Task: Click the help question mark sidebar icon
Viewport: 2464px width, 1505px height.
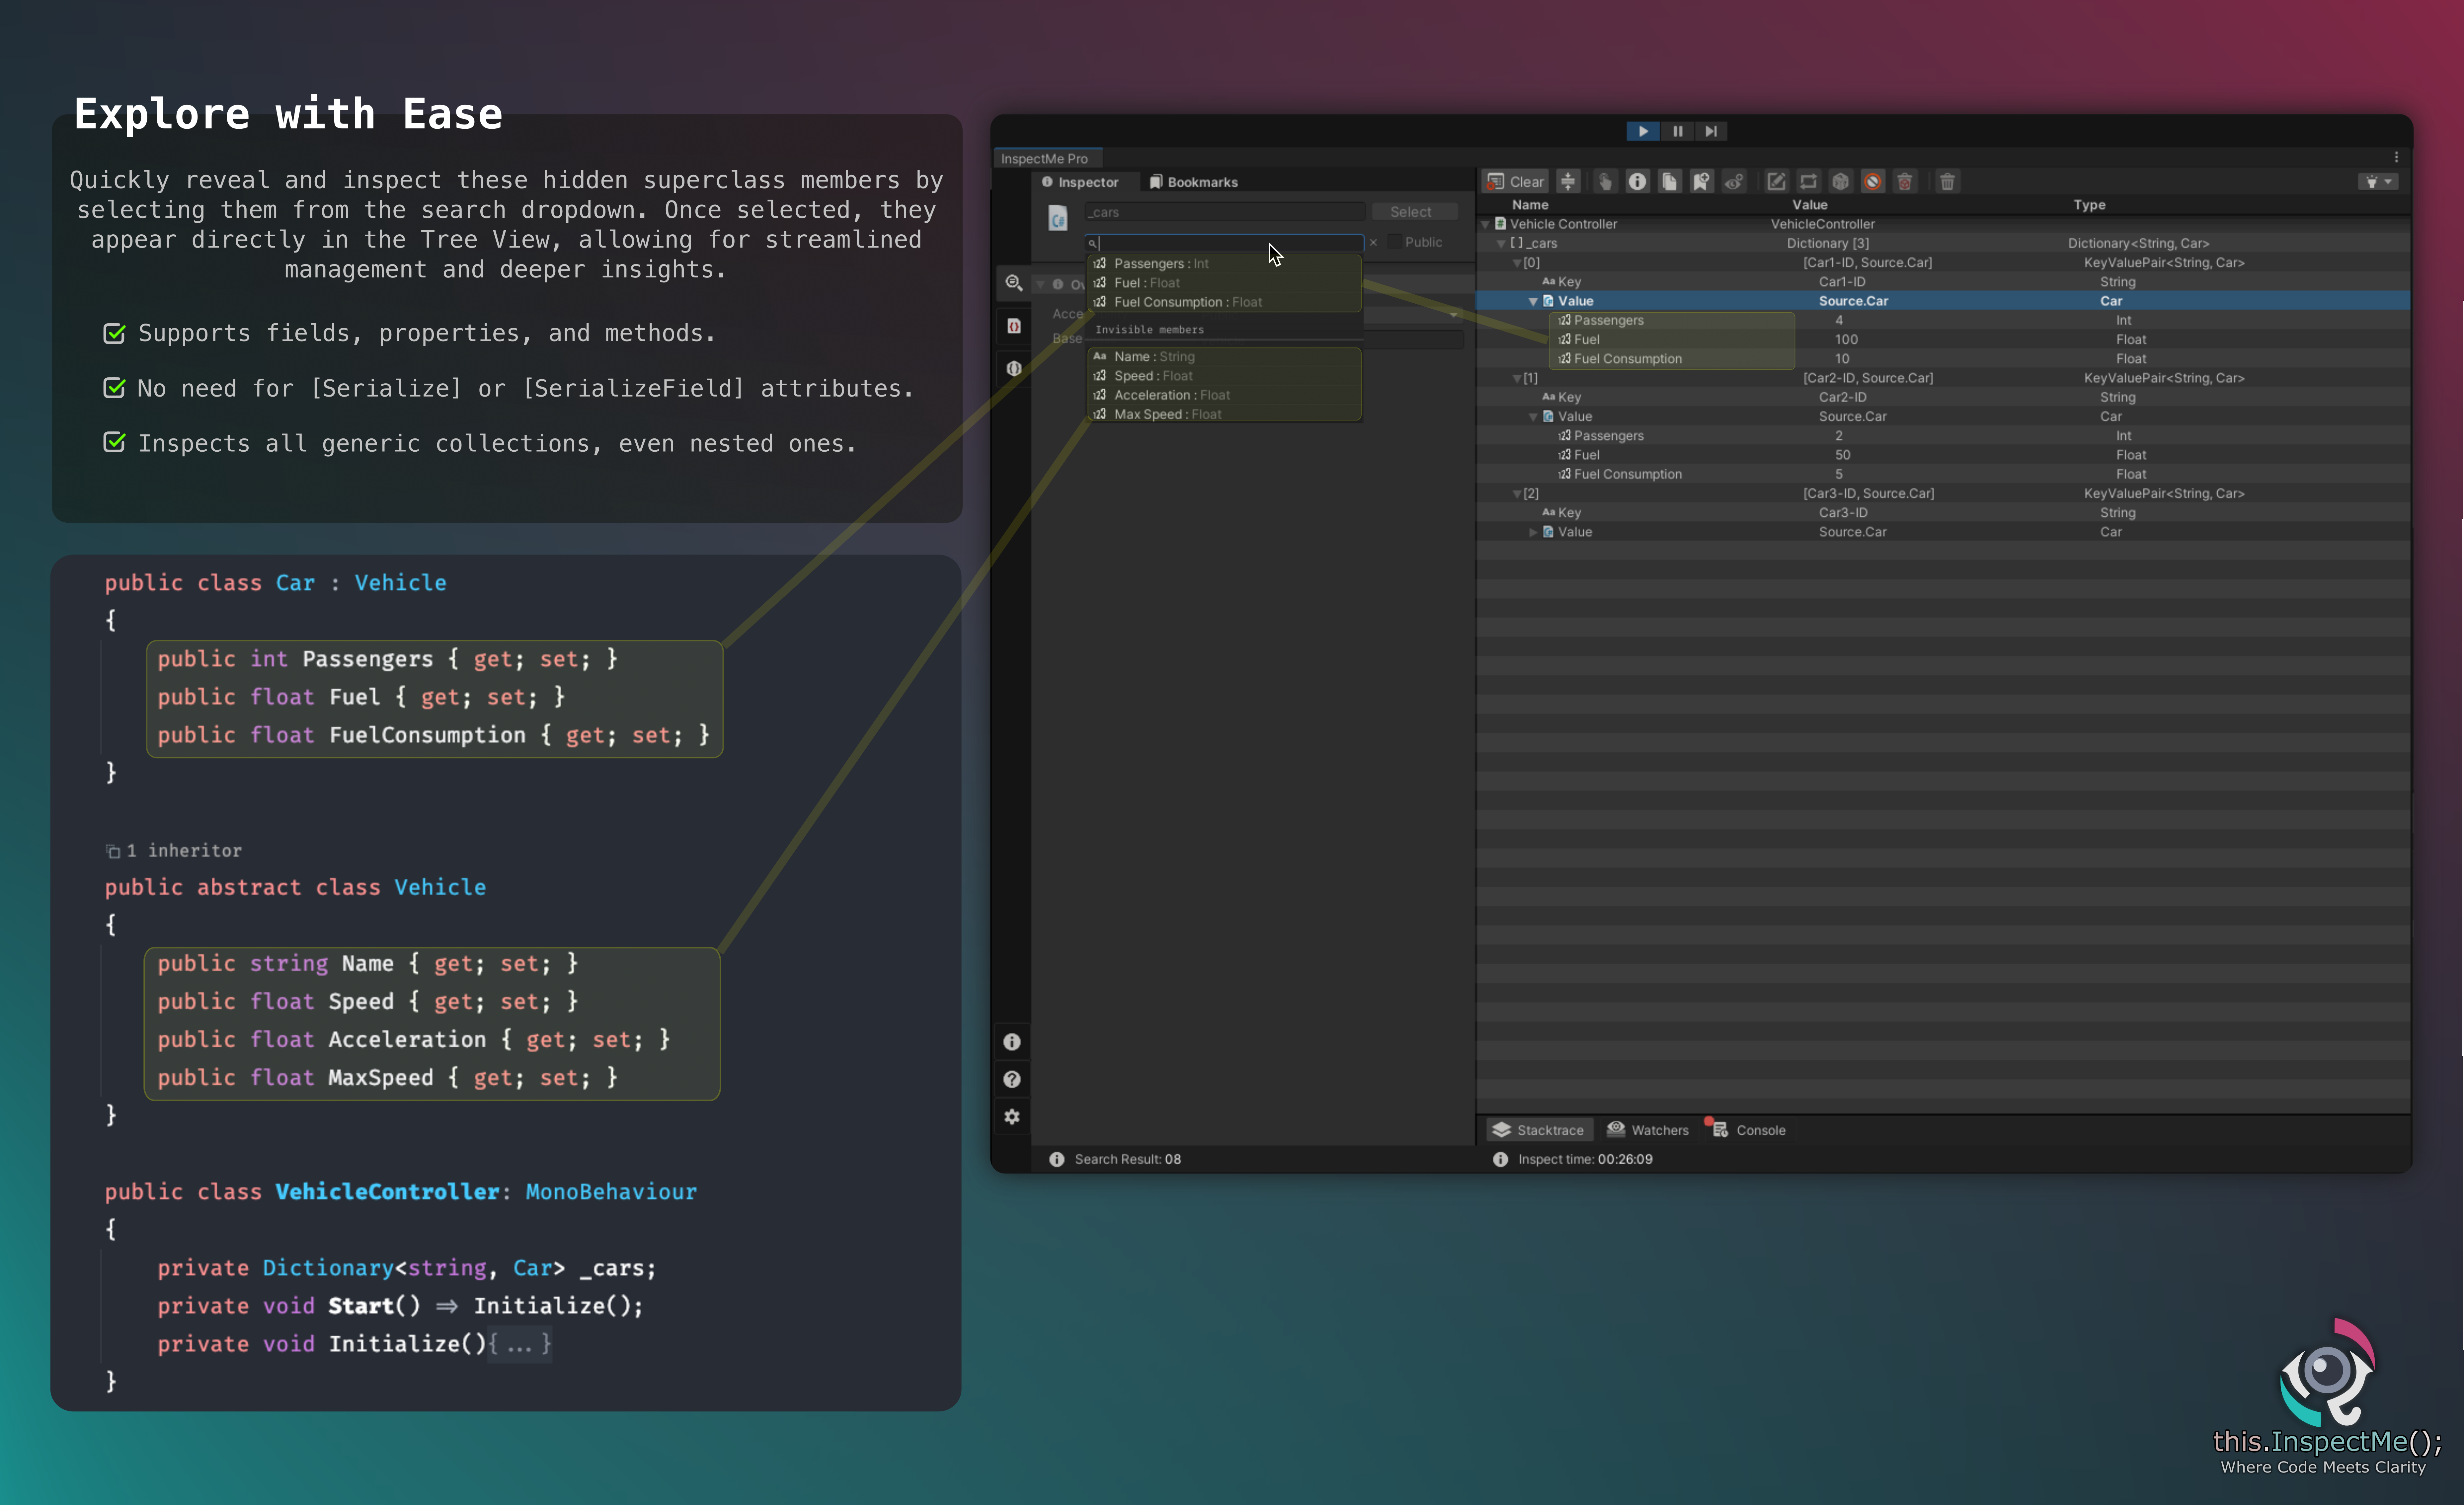Action: (1012, 1079)
